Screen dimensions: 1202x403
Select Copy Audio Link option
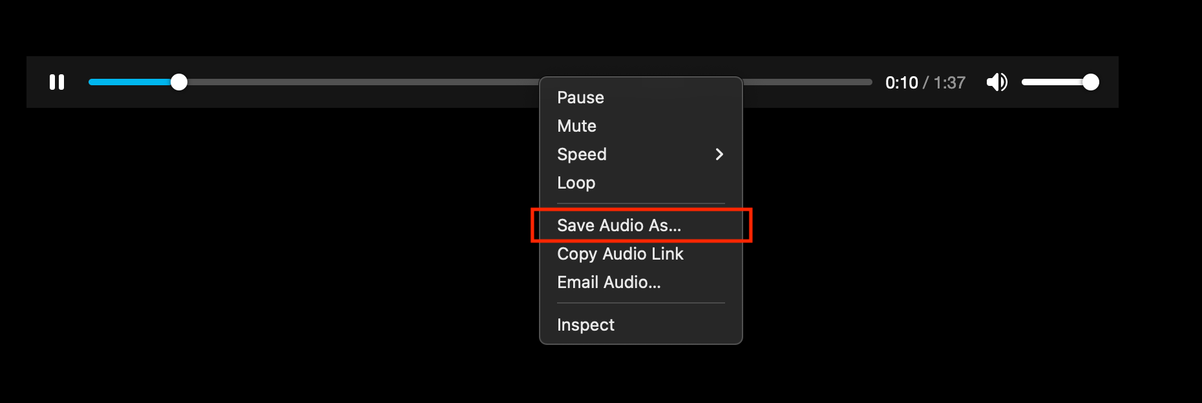(641, 254)
